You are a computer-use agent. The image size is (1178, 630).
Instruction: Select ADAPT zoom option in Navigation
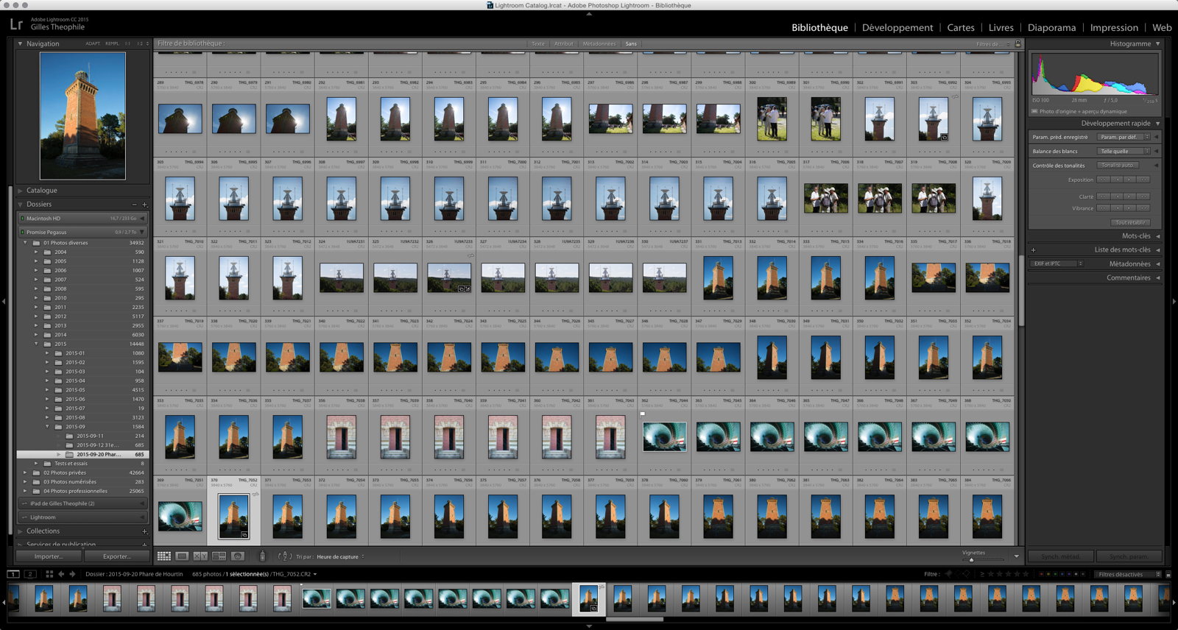click(92, 43)
